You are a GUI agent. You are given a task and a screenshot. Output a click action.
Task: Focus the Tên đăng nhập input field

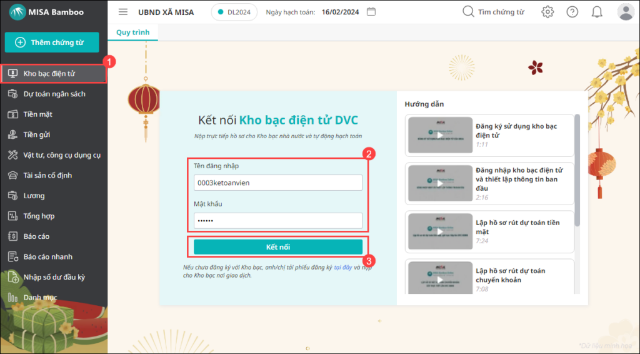[278, 183]
